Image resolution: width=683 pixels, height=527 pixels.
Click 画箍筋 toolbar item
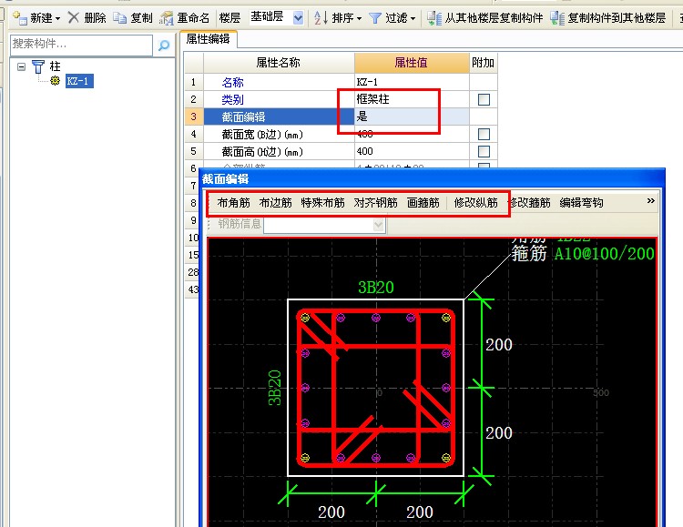click(423, 203)
